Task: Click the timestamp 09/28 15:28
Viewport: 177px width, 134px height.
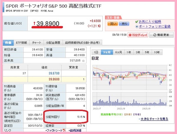Action: pos(119,35)
